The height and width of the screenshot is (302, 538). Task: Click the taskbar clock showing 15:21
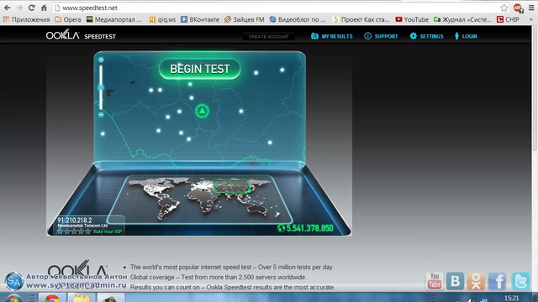512,299
